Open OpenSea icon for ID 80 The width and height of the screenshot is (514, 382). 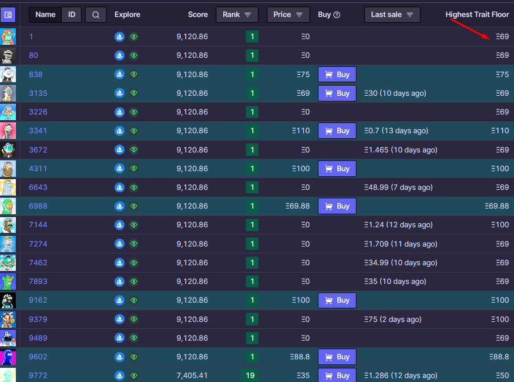click(120, 56)
